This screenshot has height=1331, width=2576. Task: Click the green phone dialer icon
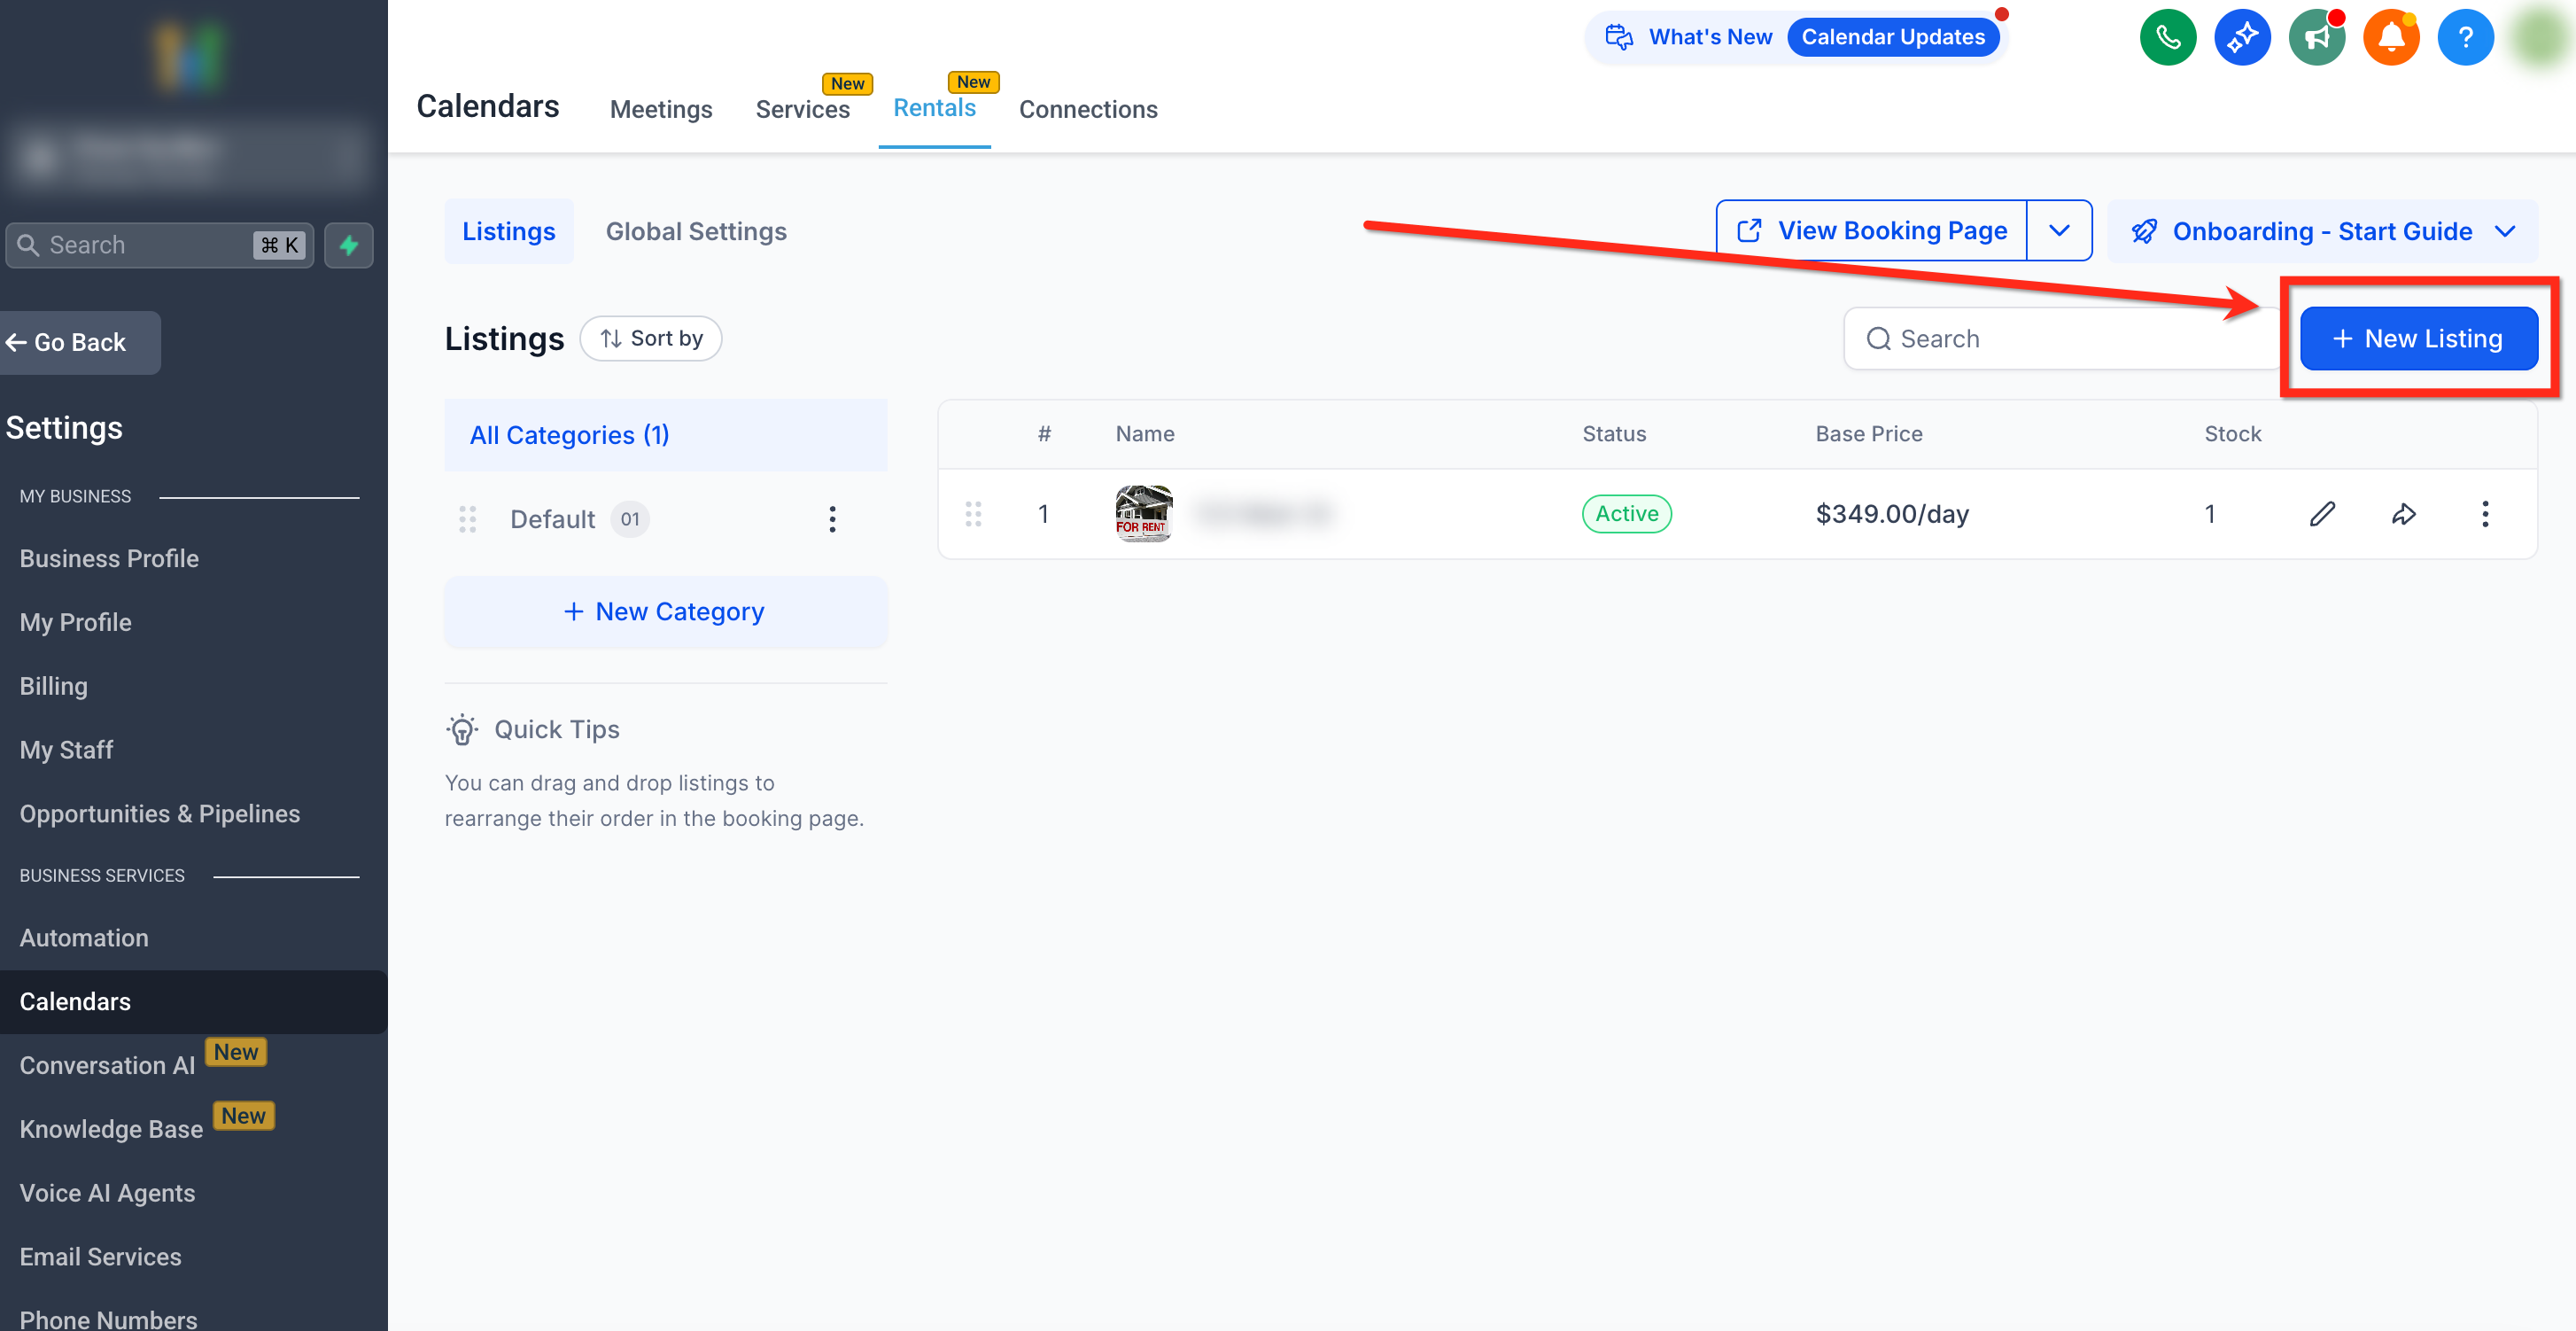2167,38
